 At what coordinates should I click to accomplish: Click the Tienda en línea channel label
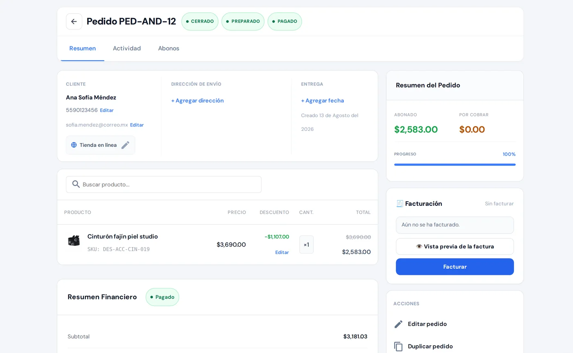coord(98,145)
